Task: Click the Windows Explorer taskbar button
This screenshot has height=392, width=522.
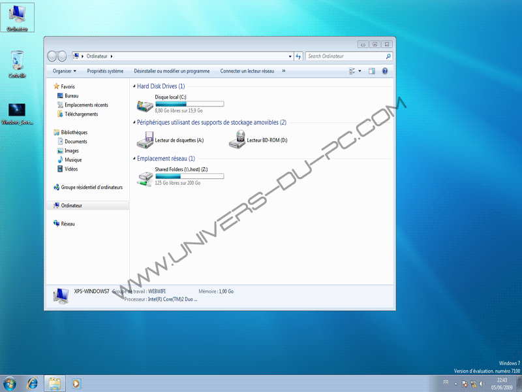Action: 55,384
